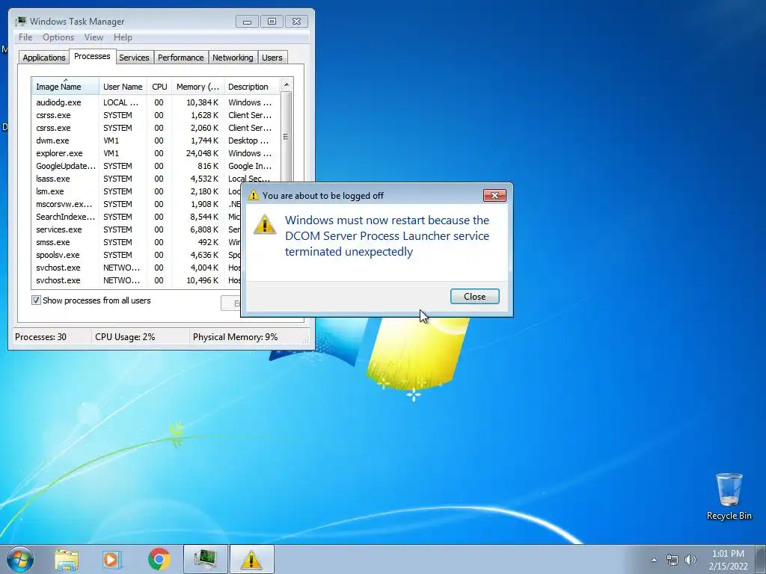Sort by User Name column header
Screen dimensions: 766x574
coord(123,87)
